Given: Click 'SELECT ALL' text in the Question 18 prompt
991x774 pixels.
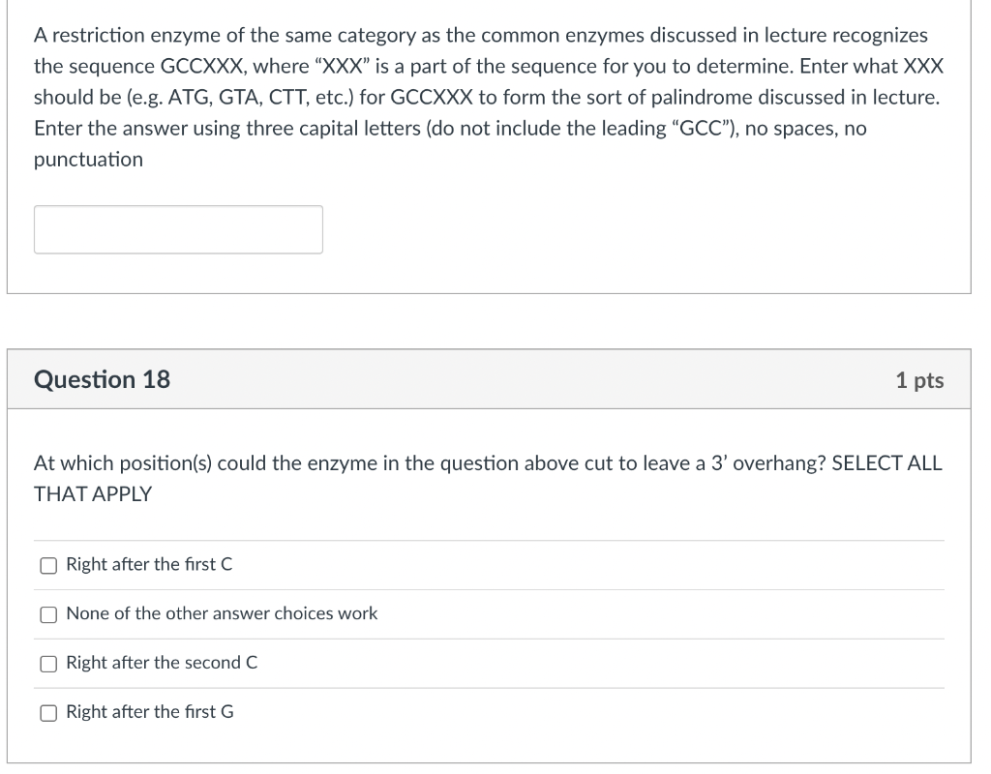Looking at the screenshot, I should pyautogui.click(x=886, y=463).
